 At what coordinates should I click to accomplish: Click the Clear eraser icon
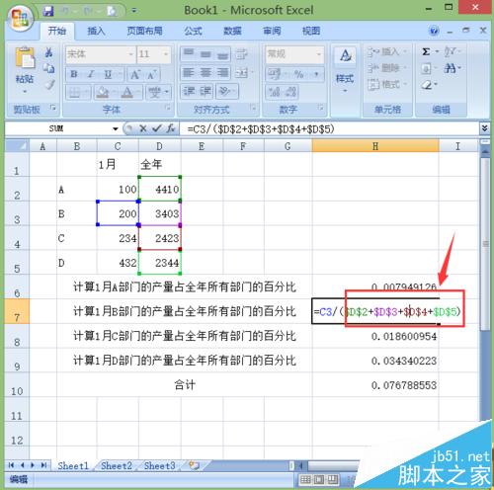(427, 85)
